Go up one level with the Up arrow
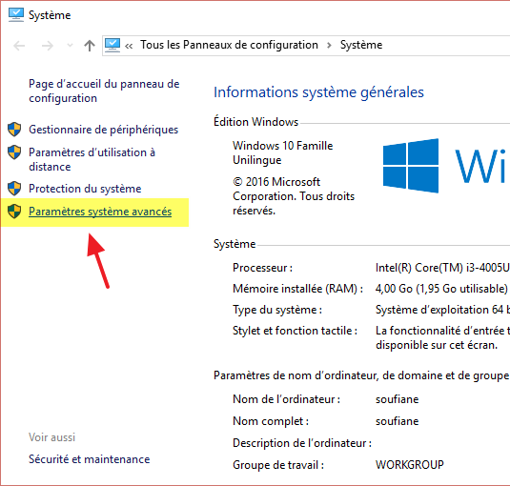This screenshot has width=510, height=486. (x=90, y=46)
